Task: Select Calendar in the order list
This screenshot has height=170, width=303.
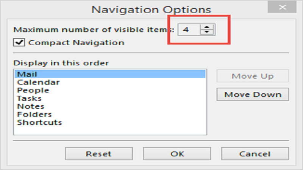Action: click(38, 82)
